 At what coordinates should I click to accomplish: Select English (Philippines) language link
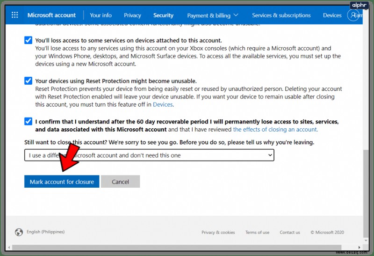tap(45, 232)
